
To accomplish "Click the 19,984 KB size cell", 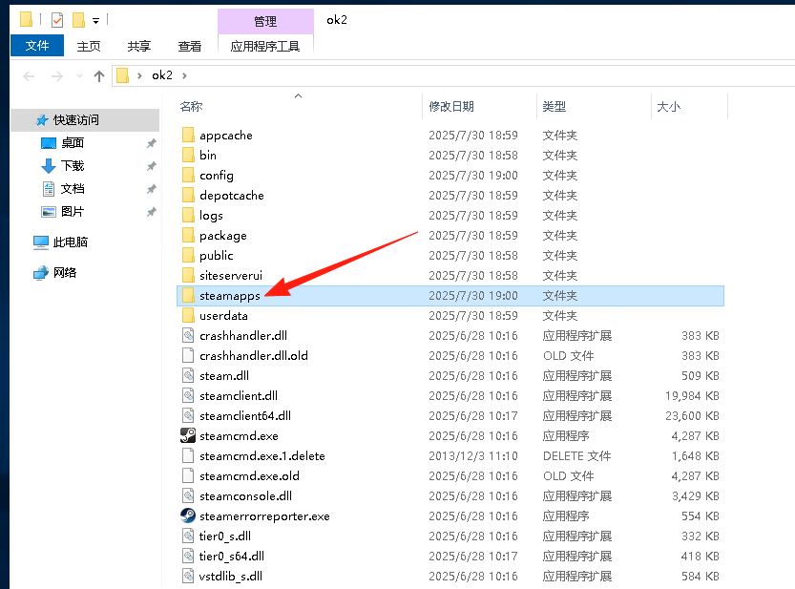I will coord(692,396).
